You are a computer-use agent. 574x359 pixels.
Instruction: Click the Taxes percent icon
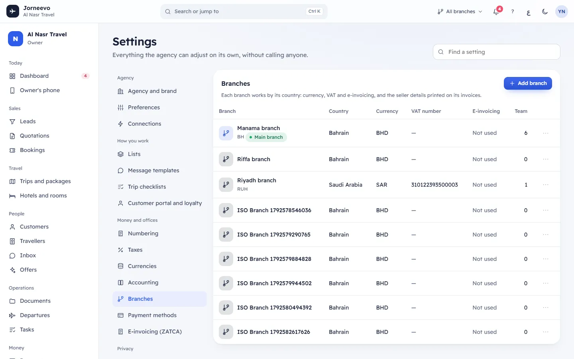click(x=120, y=250)
